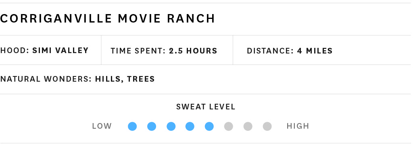Click the HIGH label on sweat scale
This screenshot has height=148, width=413.
(x=298, y=126)
